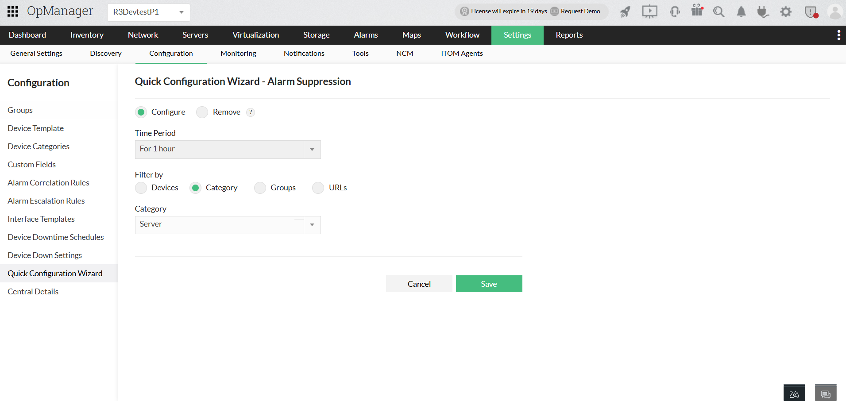Open the apps grid launcher
This screenshot has width=846, height=401.
click(x=12, y=12)
